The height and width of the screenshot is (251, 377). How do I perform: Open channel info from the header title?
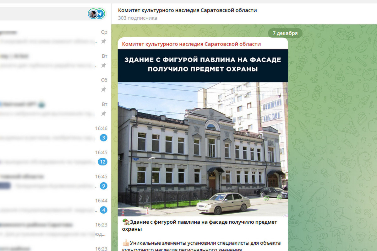click(187, 10)
